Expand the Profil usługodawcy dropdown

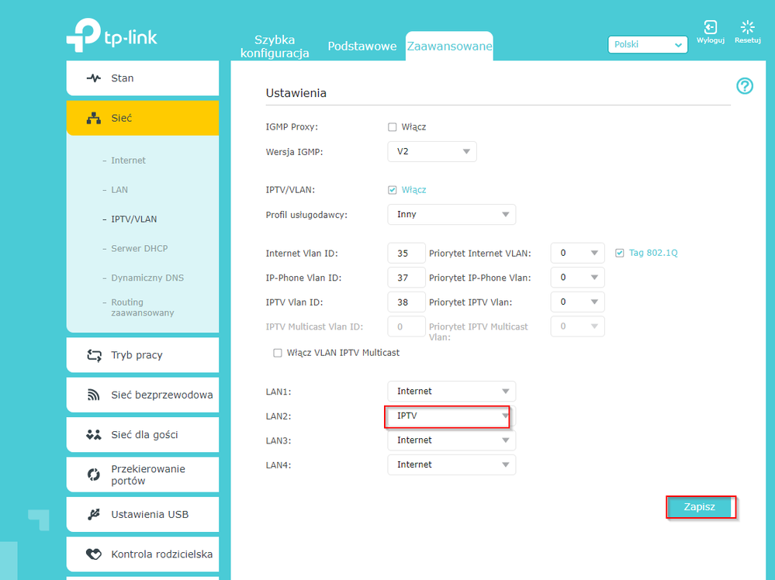(451, 215)
